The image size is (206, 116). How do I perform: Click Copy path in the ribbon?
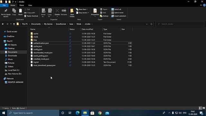pos(30,13)
